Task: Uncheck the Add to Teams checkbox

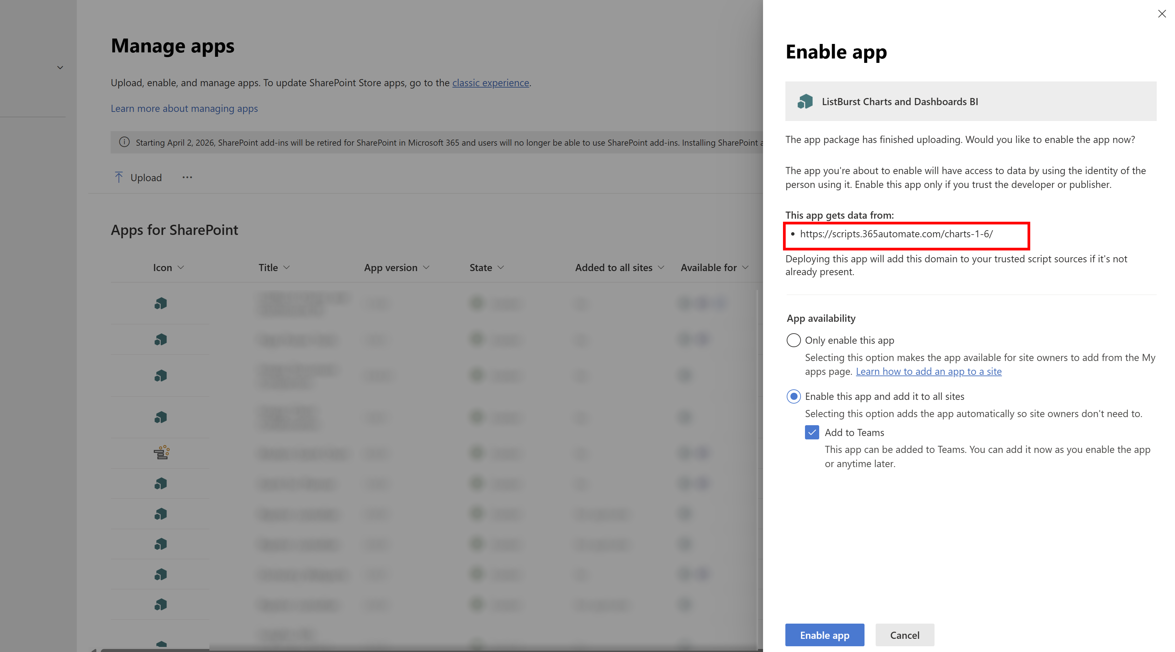Action: point(812,432)
